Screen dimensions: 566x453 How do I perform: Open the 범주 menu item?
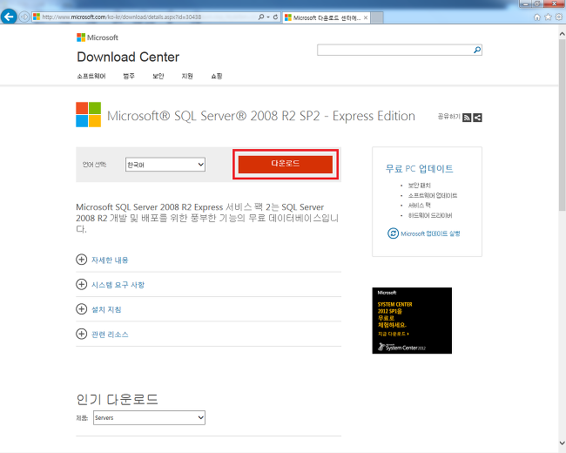pyautogui.click(x=129, y=76)
